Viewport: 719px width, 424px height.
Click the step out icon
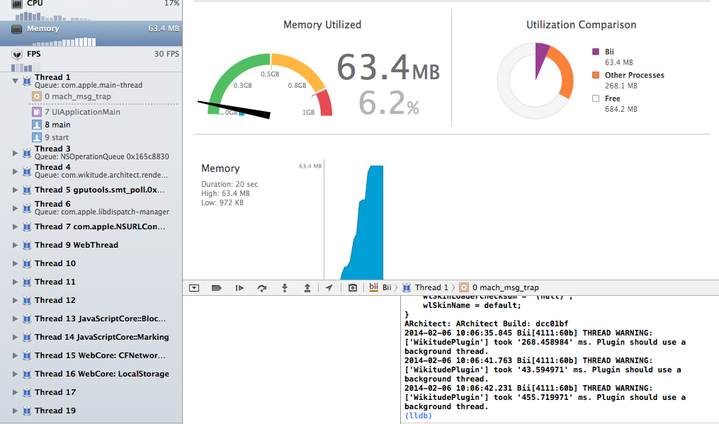click(307, 288)
